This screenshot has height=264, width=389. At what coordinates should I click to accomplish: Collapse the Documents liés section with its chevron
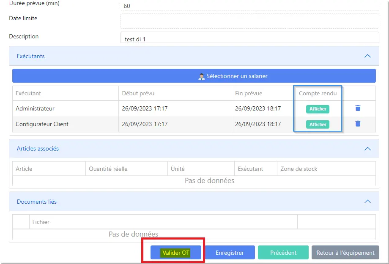(x=367, y=202)
